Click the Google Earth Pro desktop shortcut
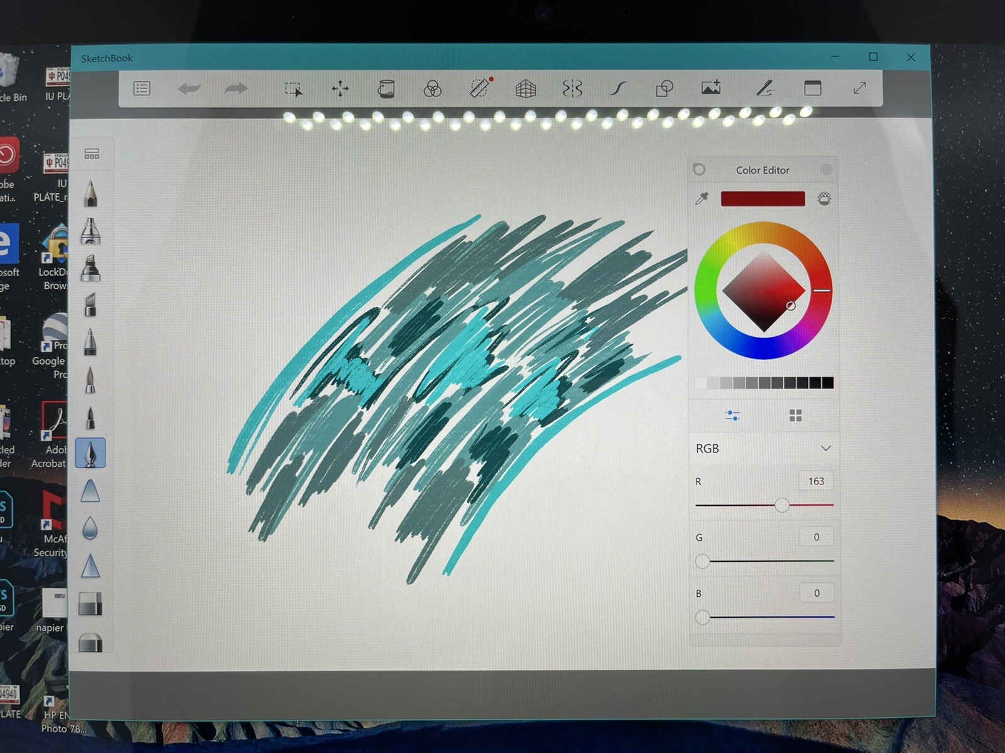Viewport: 1005px width, 753px height. [50, 346]
